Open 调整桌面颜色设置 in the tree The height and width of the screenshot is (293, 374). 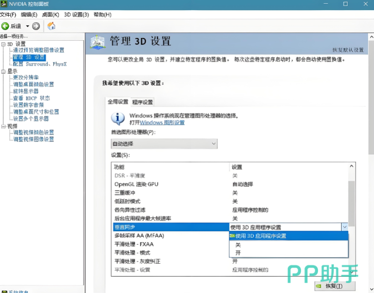click(x=33, y=84)
